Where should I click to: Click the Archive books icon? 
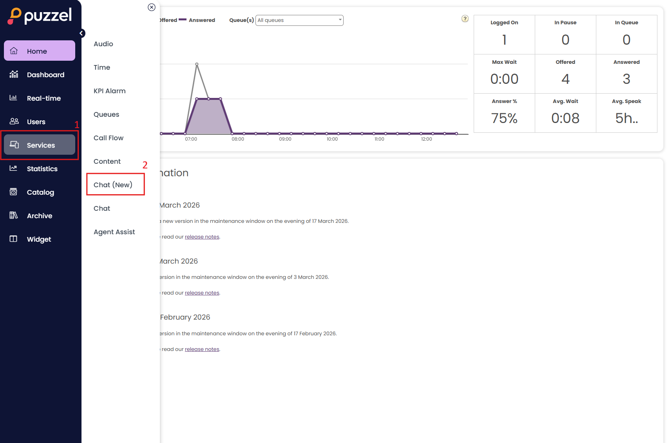[x=13, y=215]
